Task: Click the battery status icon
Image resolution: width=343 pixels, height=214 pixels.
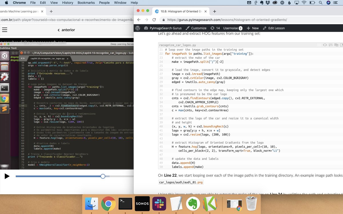Action: [312, 3]
